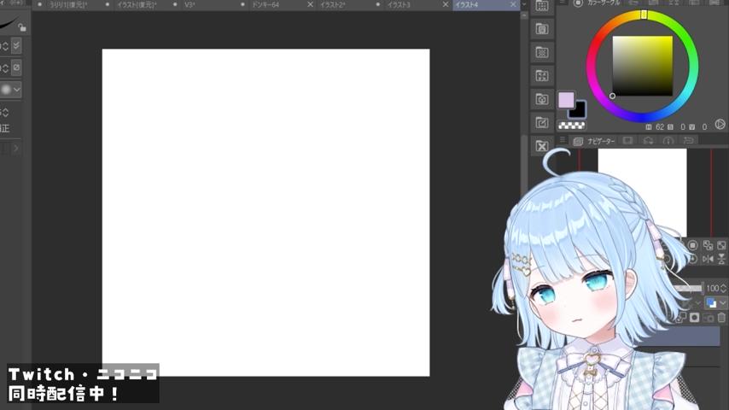Viewport: 729px width, 410px height.
Task: Close the ドンキー64 tab
Action: click(x=311, y=4)
